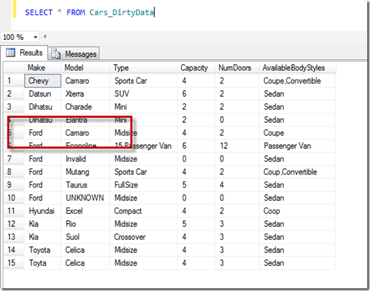Select the NumDoors value 12 cell

pos(237,146)
